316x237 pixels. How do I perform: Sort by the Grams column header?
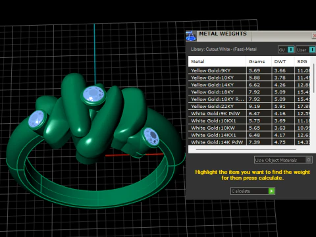pos(259,62)
